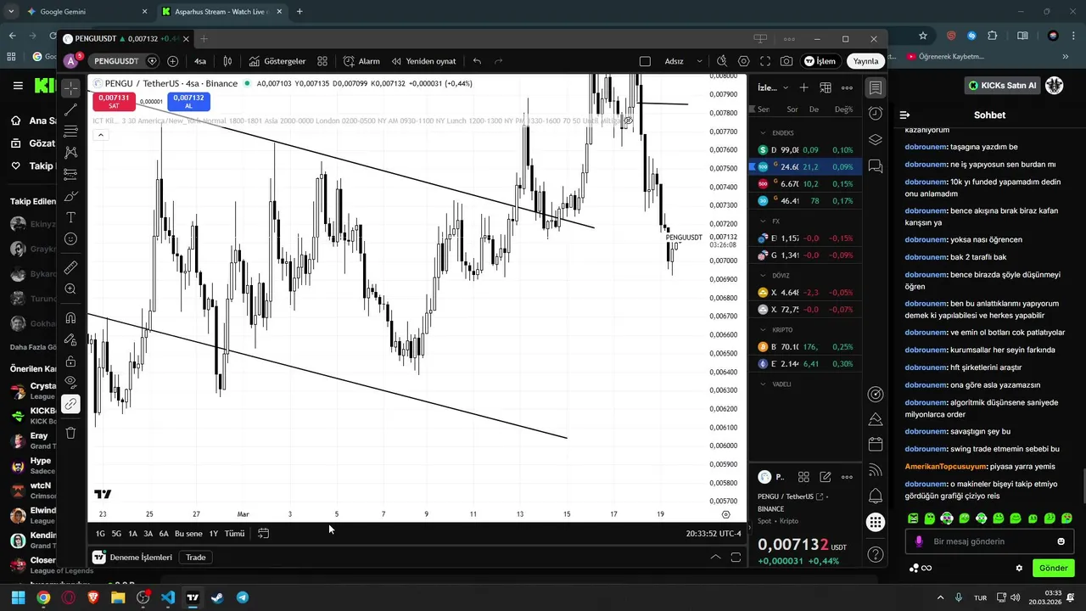Select the Tümü time range
The width and height of the screenshot is (1086, 611).
[234, 534]
